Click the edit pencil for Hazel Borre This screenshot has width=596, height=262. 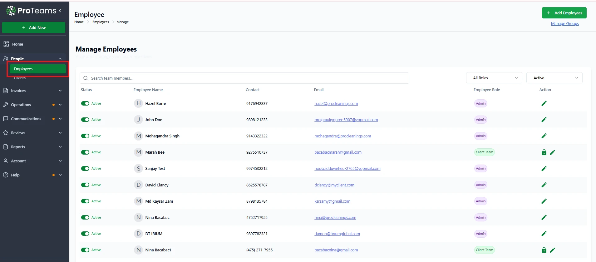coord(544,103)
